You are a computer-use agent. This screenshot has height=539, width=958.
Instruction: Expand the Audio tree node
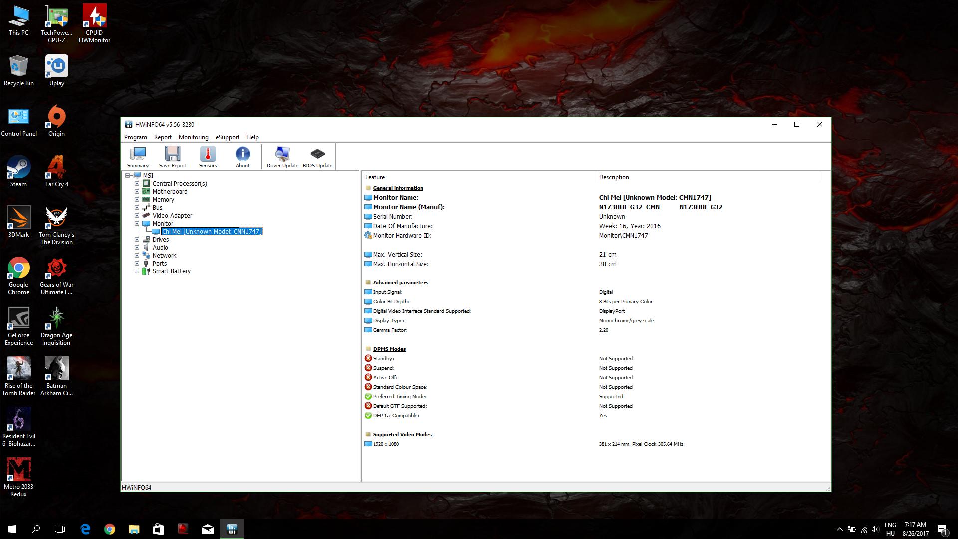click(x=137, y=248)
